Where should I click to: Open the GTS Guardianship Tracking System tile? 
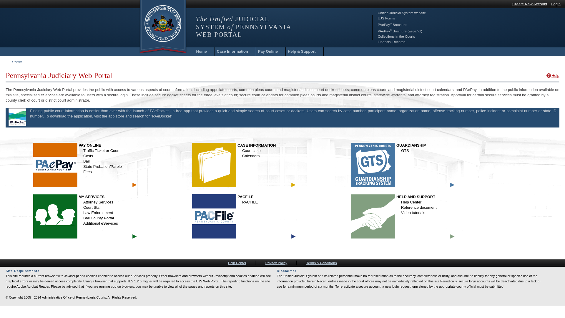pos(373,165)
